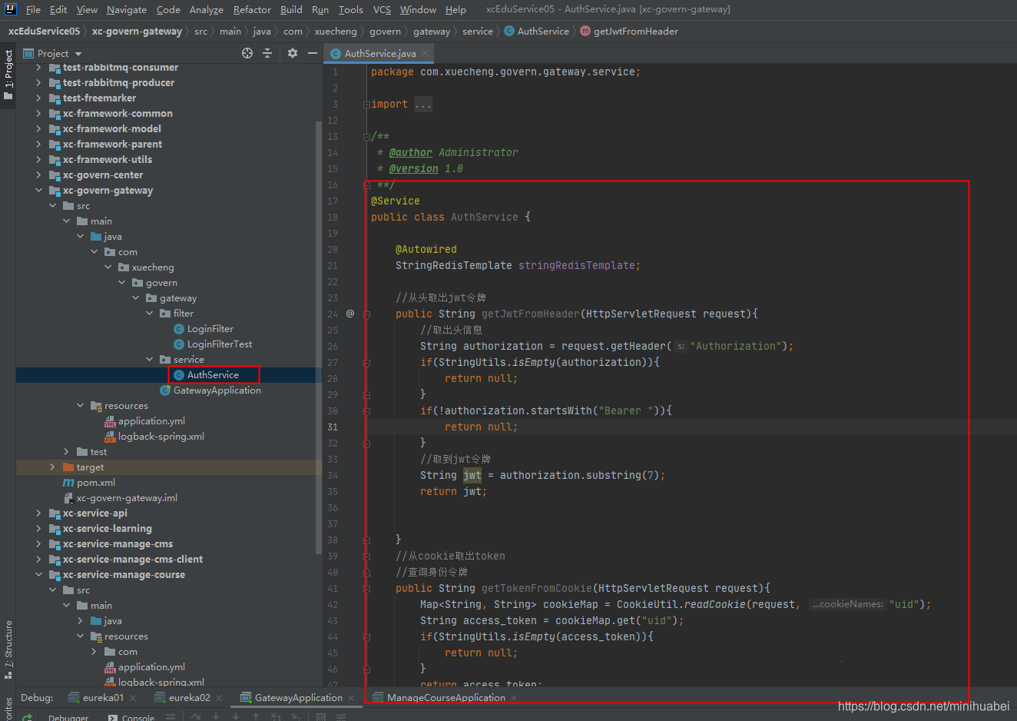The width and height of the screenshot is (1017, 721).
Task: Click the LoginFilterTest class icon
Action: pos(179,344)
